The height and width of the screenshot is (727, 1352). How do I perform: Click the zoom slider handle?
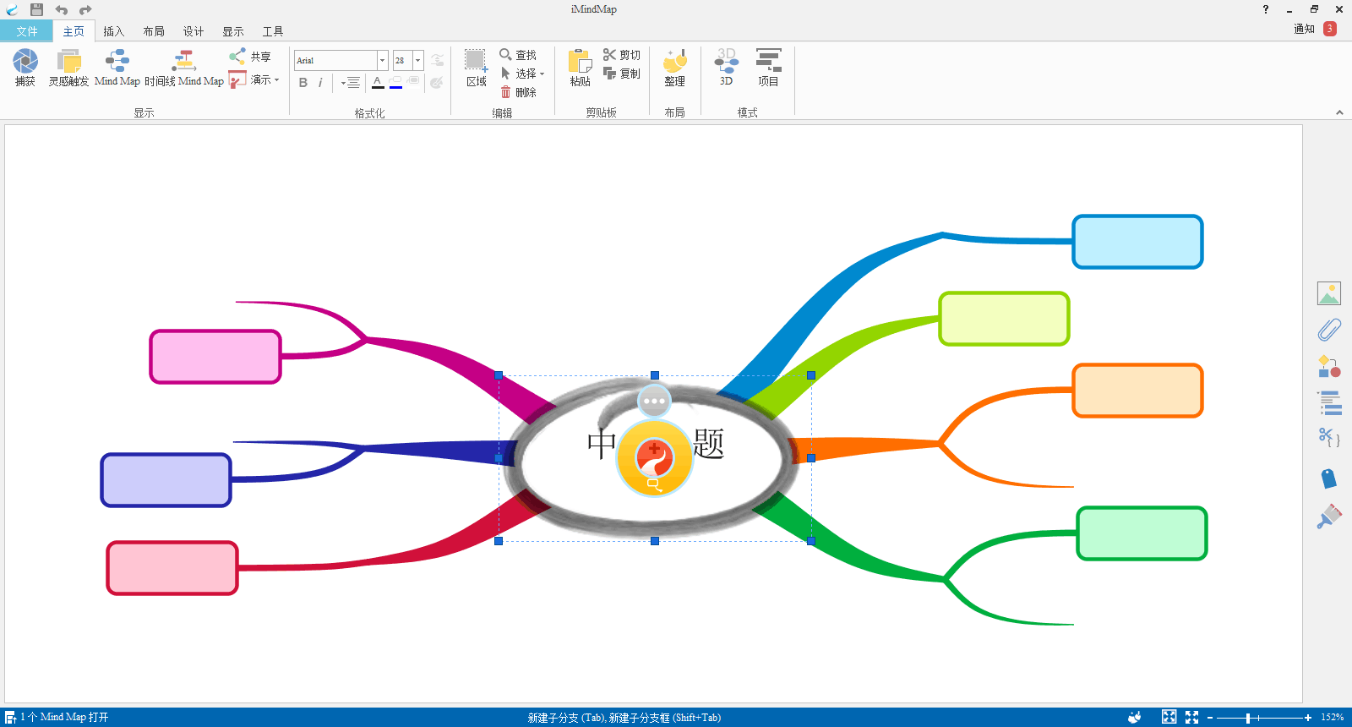point(1248,718)
